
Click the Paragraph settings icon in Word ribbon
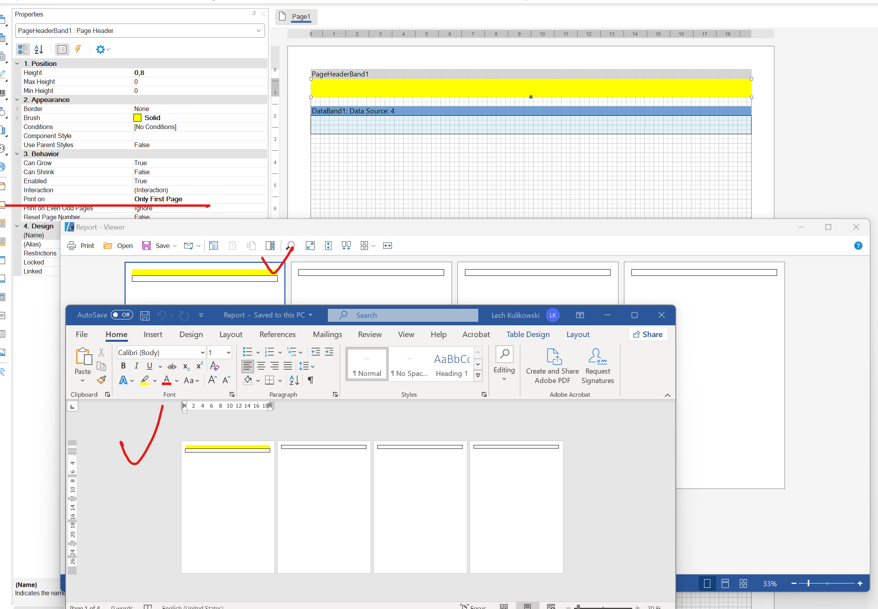click(335, 394)
